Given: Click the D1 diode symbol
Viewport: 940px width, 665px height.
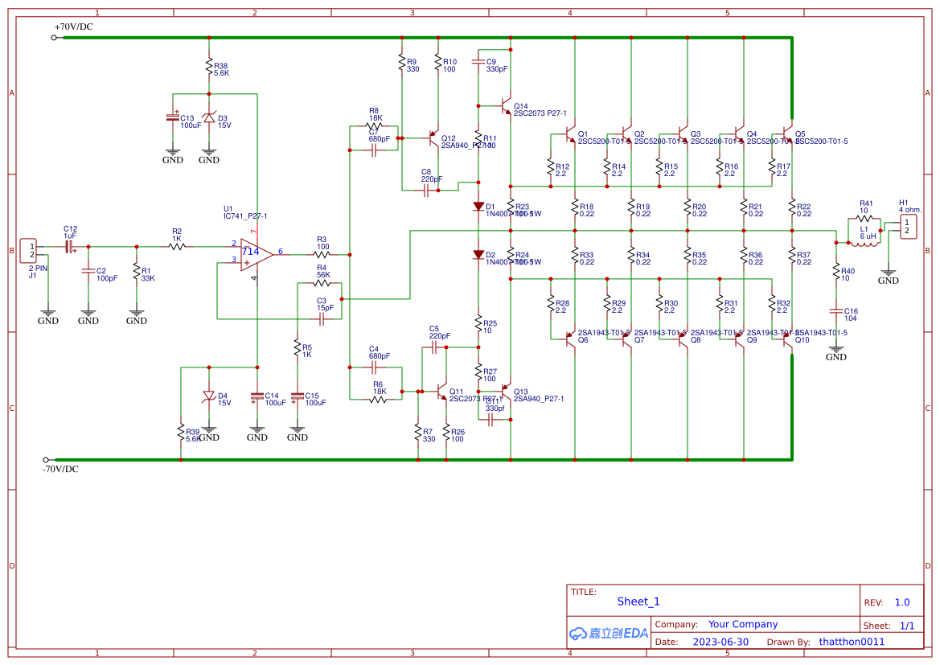Looking at the screenshot, I should click(x=478, y=207).
